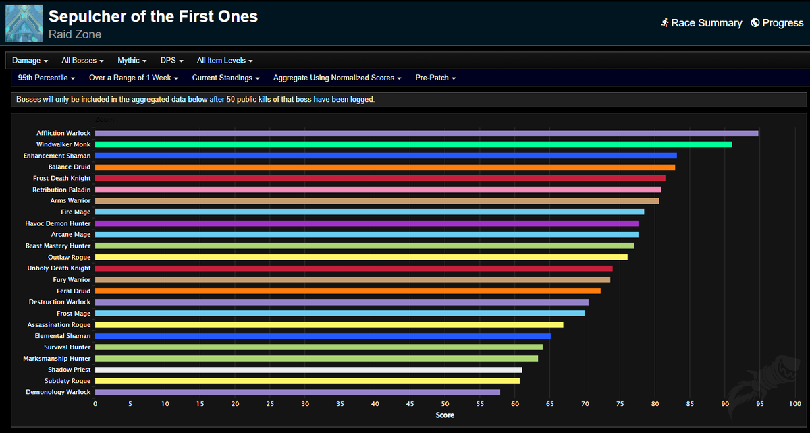Click the Sepulcher raid zone icon
The image size is (810, 433).
(x=24, y=24)
